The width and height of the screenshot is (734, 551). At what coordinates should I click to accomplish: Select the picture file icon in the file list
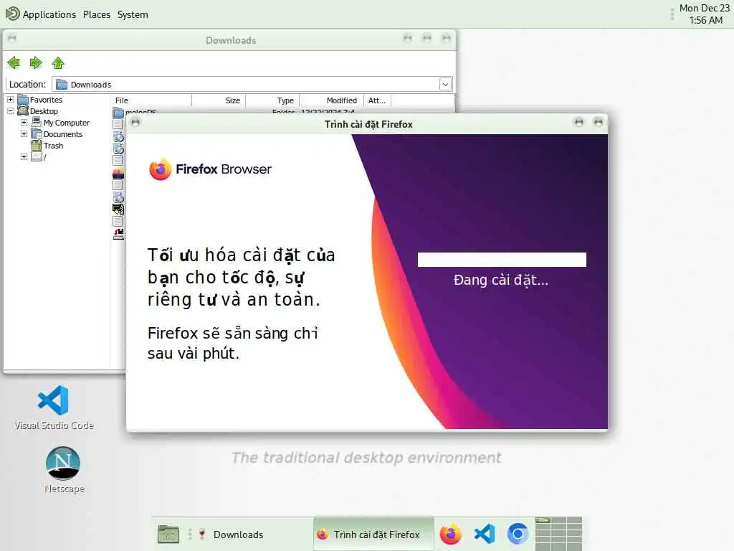(118, 173)
